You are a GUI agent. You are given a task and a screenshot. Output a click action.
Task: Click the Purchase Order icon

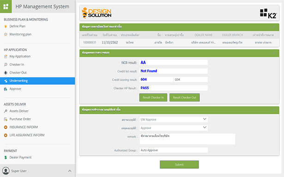click(6, 119)
